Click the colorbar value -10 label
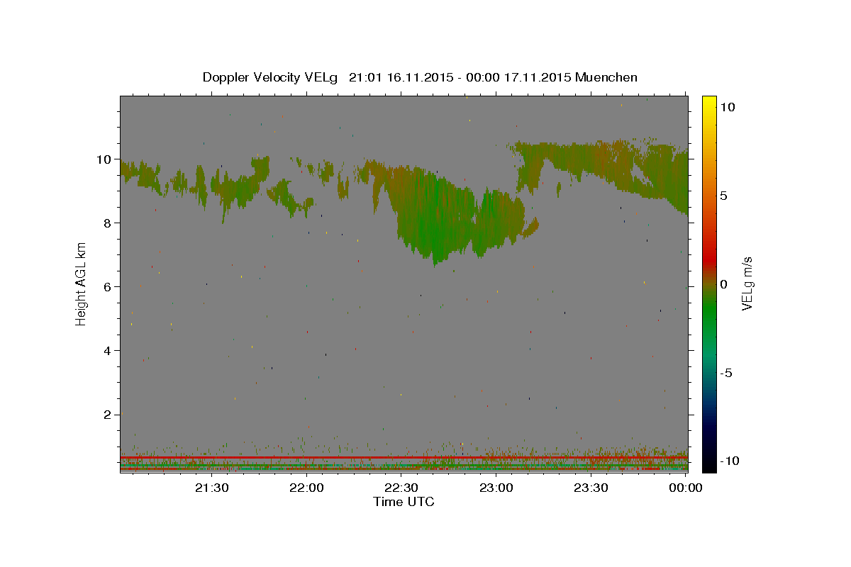Viewport: 851px width, 567px height. [729, 461]
